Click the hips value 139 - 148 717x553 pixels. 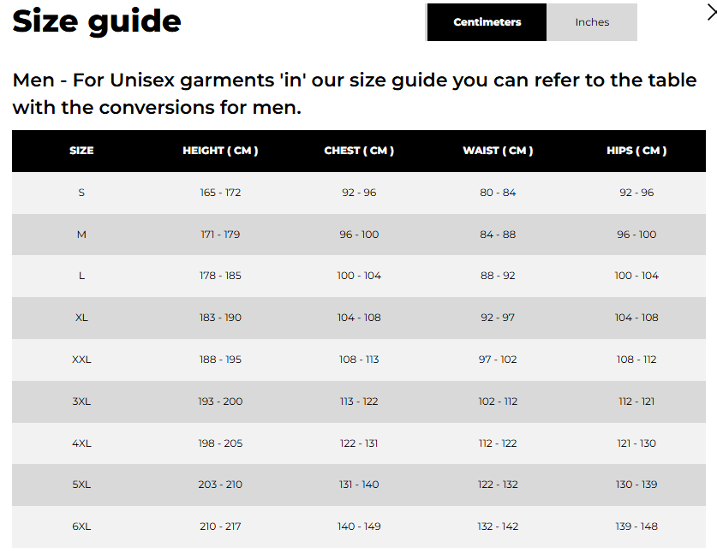(x=636, y=526)
